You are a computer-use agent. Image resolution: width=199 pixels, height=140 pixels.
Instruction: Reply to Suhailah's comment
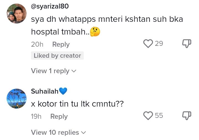pos(59,117)
